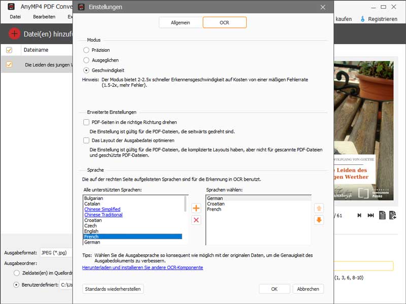Screen dimensions: 406x304
Task: Click the Einstellungen dialog icon
Action: click(81, 7)
